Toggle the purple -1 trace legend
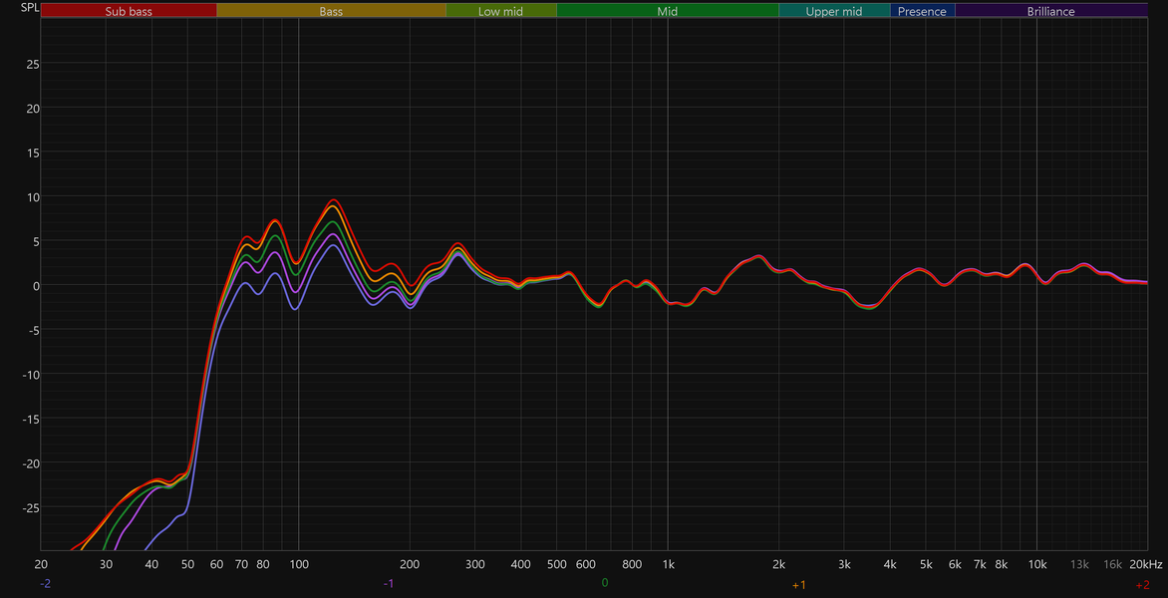 [388, 583]
